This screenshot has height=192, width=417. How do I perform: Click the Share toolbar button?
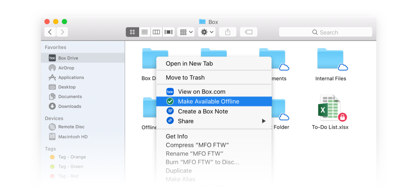[x=228, y=32]
